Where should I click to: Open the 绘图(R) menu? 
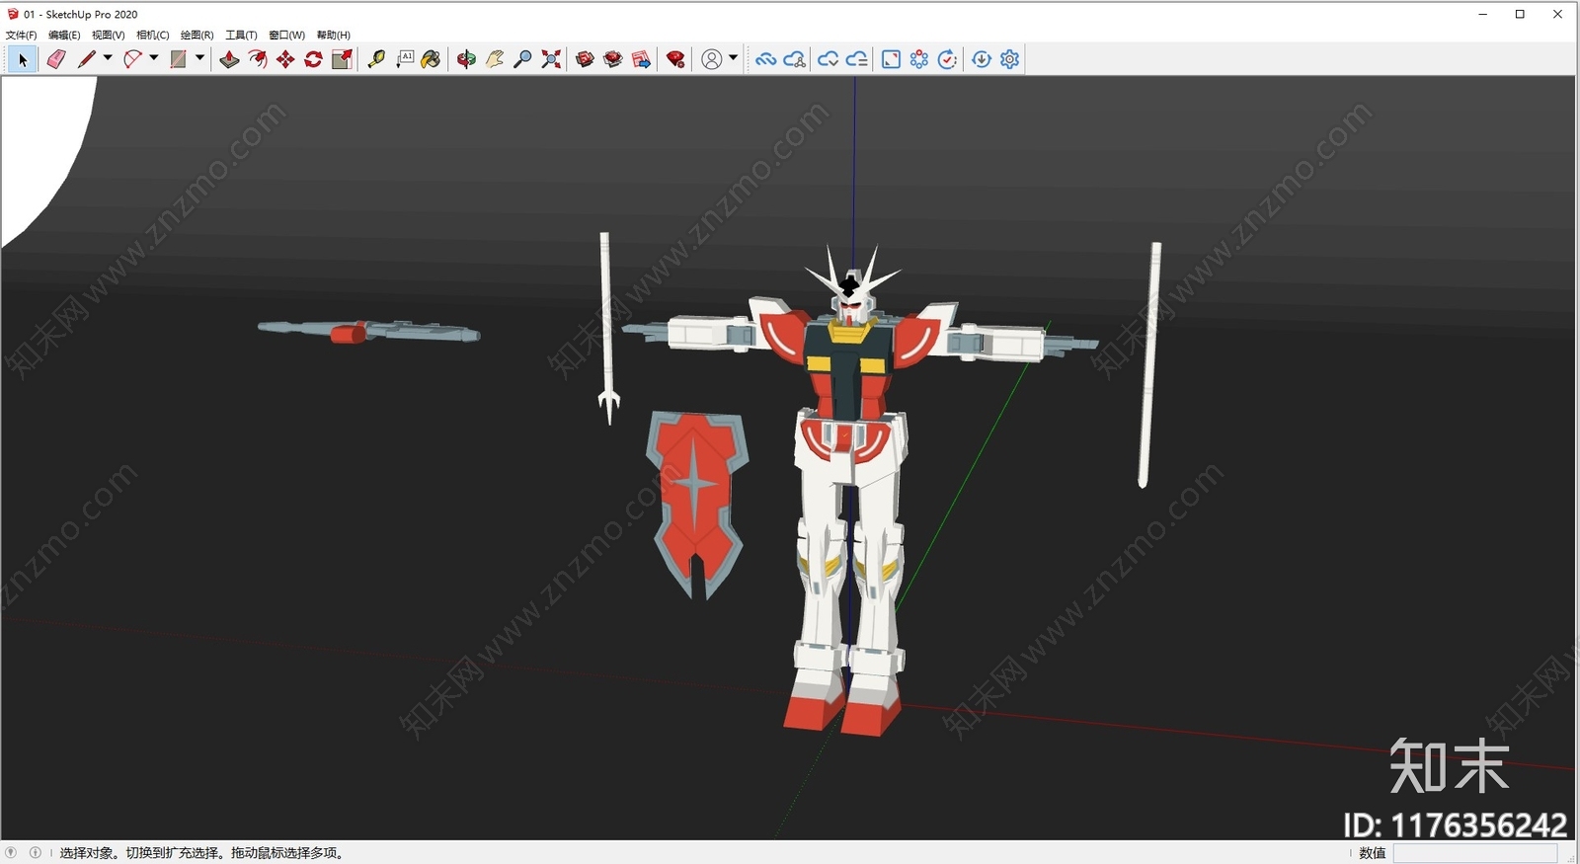point(197,35)
